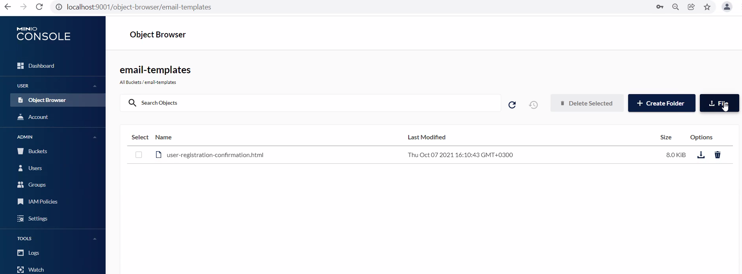Collapse the TOOLS sidebar section
The width and height of the screenshot is (742, 274).
click(x=95, y=239)
